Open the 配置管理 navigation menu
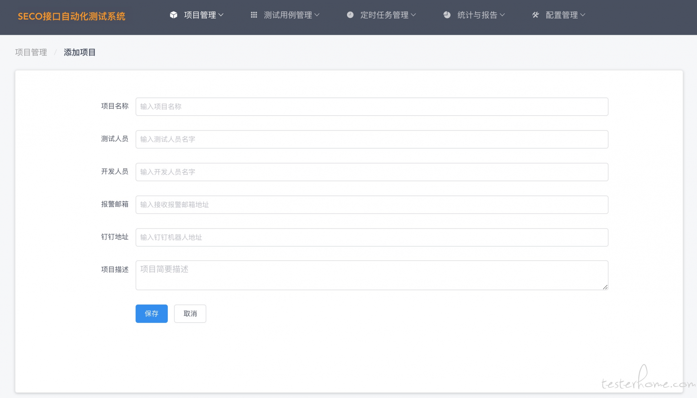 tap(559, 15)
